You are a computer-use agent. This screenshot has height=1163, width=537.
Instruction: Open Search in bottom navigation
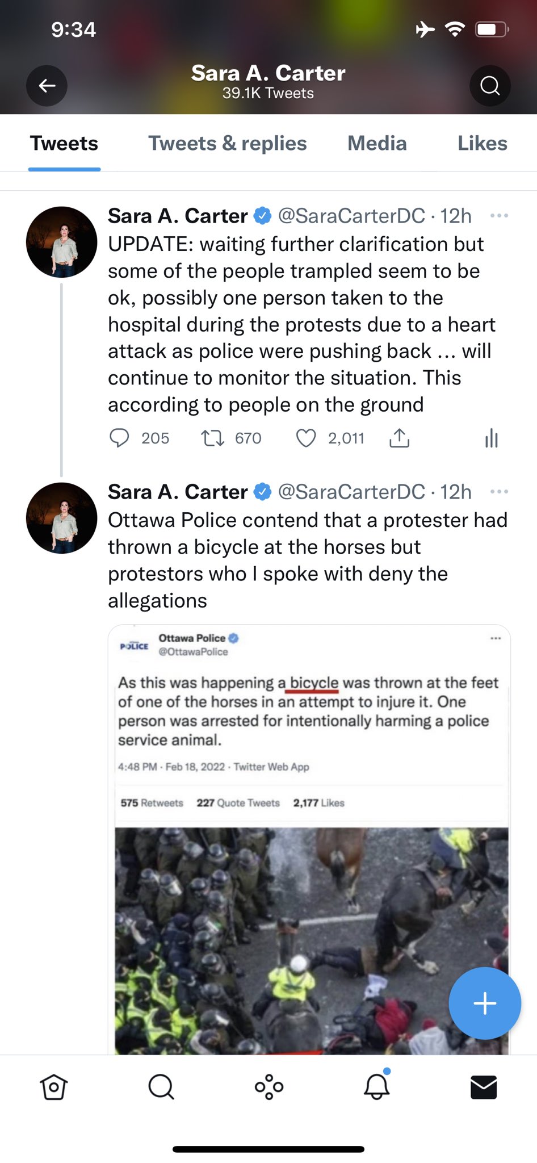161,1087
